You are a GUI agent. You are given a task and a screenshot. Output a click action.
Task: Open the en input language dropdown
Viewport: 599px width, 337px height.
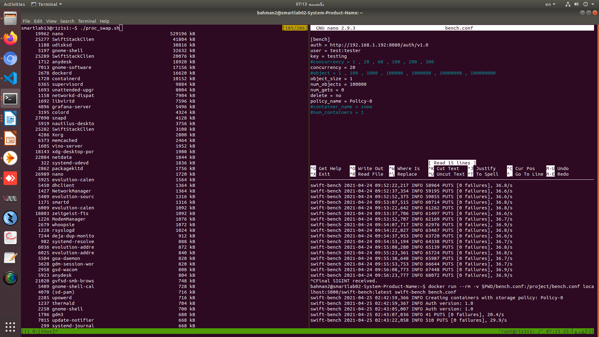(550, 4)
